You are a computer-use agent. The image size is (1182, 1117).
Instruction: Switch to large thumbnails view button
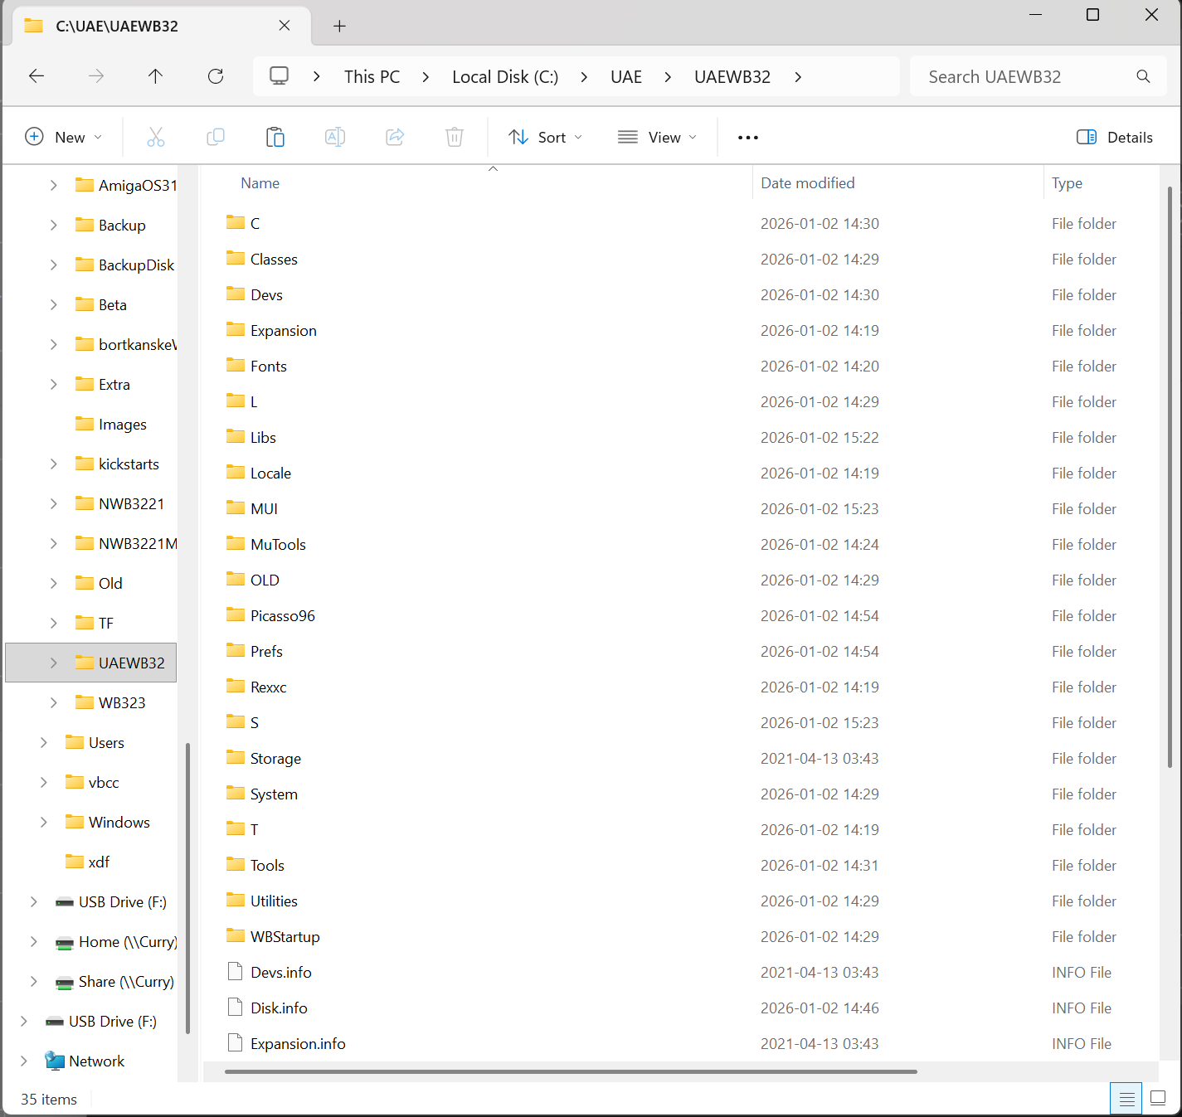pyautogui.click(x=1158, y=1099)
